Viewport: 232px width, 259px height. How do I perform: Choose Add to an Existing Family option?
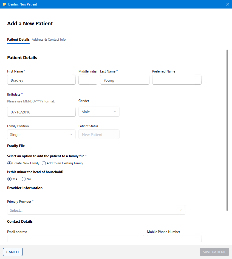tap(44, 163)
